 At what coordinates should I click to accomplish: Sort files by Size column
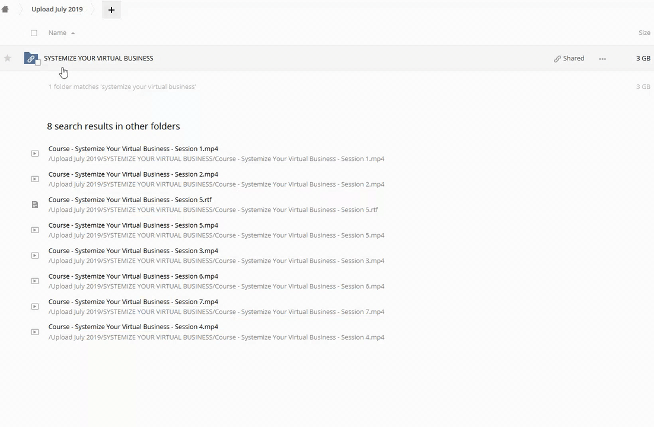[x=644, y=33]
